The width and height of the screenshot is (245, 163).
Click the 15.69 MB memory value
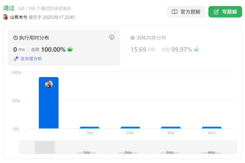coord(143,49)
